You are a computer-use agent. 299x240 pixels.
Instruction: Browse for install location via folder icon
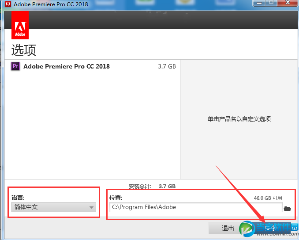coord(287,209)
